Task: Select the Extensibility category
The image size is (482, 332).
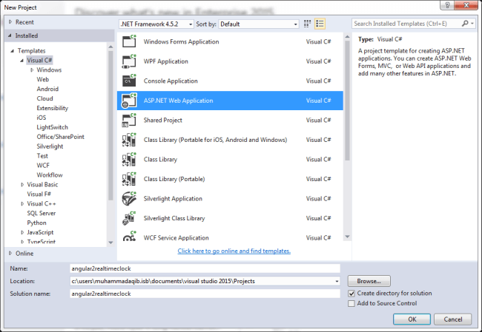Action: click(x=52, y=108)
